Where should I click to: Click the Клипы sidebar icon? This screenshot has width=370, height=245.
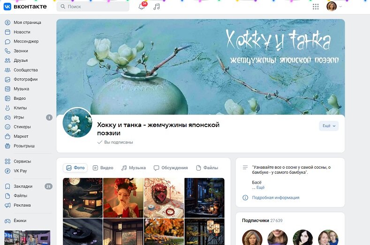pos(8,108)
